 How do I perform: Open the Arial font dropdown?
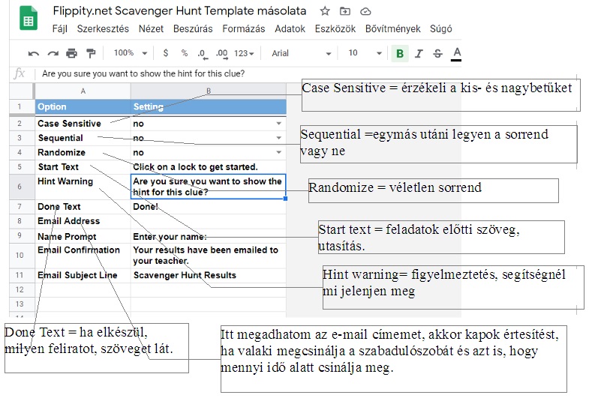pos(302,53)
